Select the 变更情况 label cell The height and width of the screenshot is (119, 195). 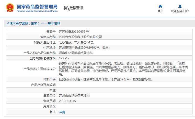coord(32,106)
